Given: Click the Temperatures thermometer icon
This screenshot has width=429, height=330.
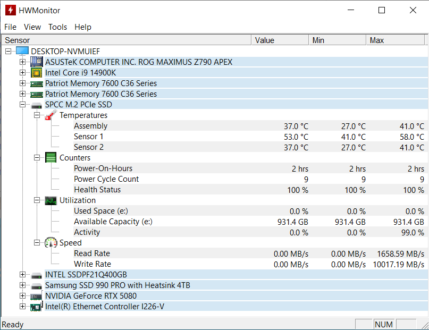Looking at the screenshot, I should (x=51, y=115).
